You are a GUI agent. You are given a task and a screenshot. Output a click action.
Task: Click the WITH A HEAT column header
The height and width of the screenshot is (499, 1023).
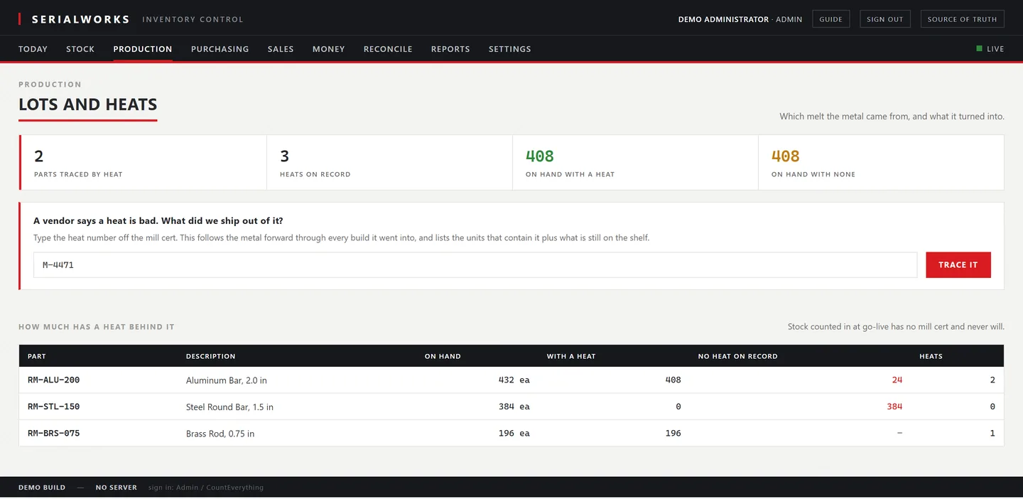pyautogui.click(x=571, y=356)
